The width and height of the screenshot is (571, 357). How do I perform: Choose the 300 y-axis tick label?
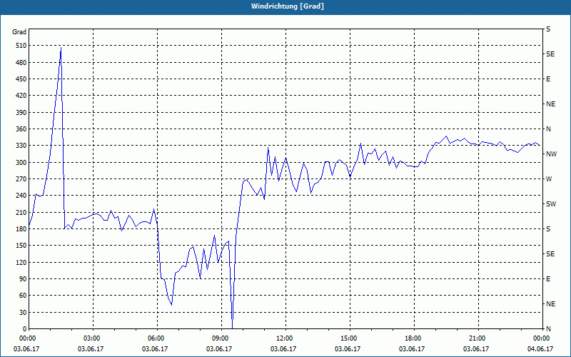coord(21,163)
